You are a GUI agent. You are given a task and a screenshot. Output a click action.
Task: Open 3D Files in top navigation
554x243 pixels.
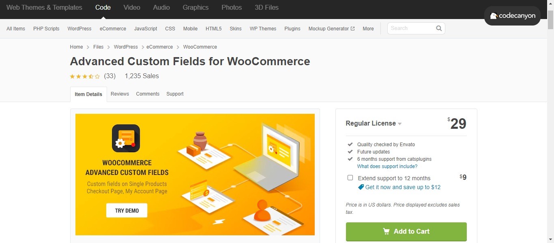[266, 8]
